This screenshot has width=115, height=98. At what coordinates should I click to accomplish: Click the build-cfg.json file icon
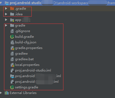coord(12,42)
